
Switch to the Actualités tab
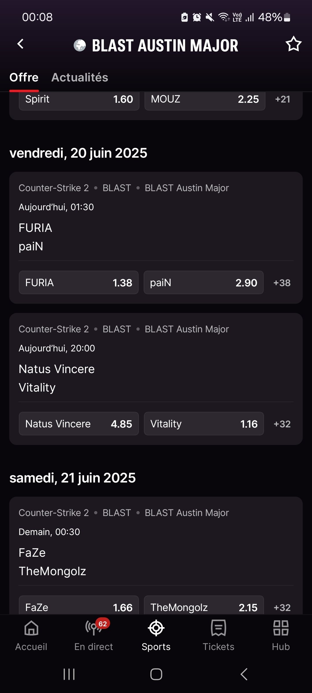[x=80, y=77]
